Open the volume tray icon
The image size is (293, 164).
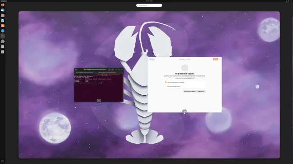(x=288, y=1)
